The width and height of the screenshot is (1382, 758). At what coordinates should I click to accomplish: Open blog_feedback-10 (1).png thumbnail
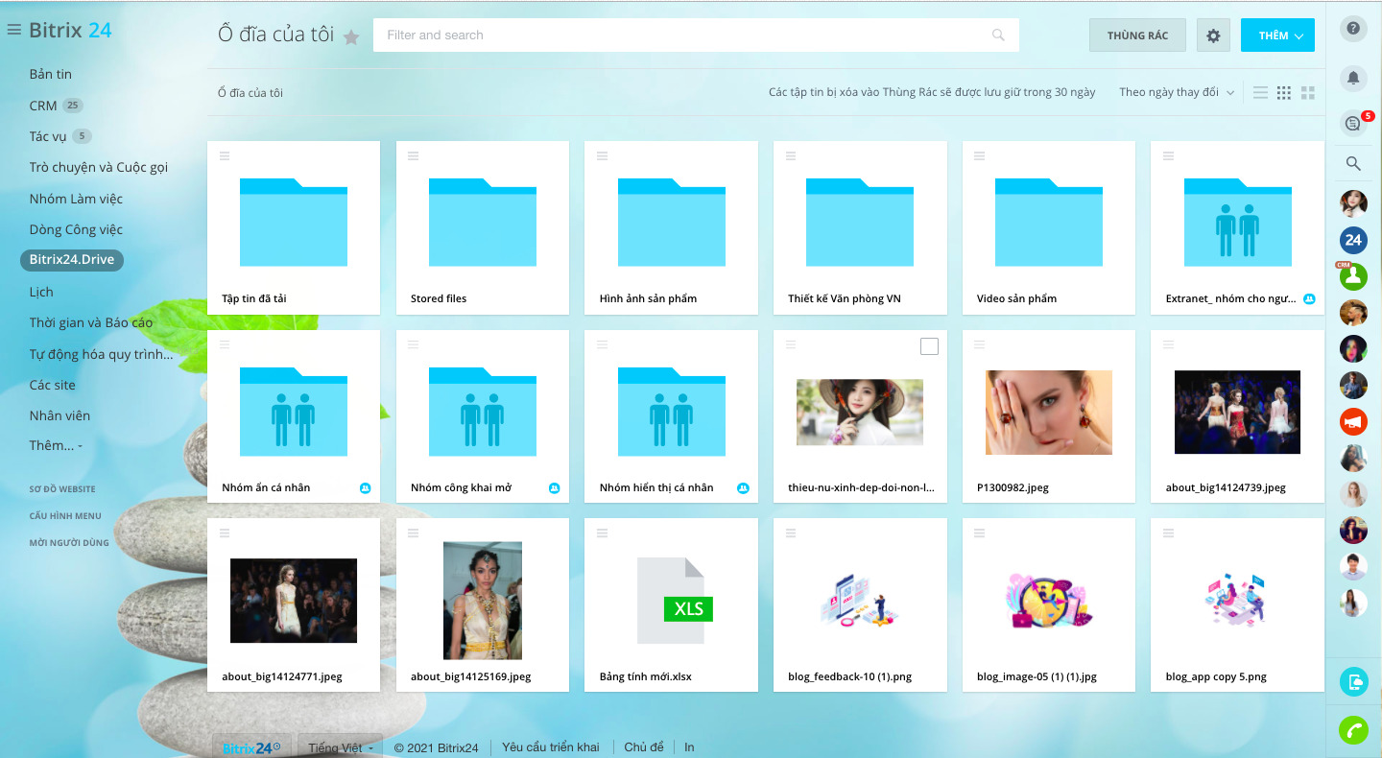point(861,601)
